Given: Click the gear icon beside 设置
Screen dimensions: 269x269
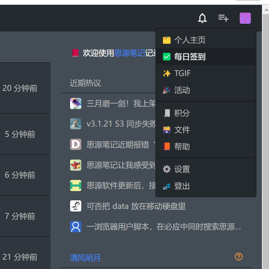Looking at the screenshot, I should pyautogui.click(x=167, y=169).
